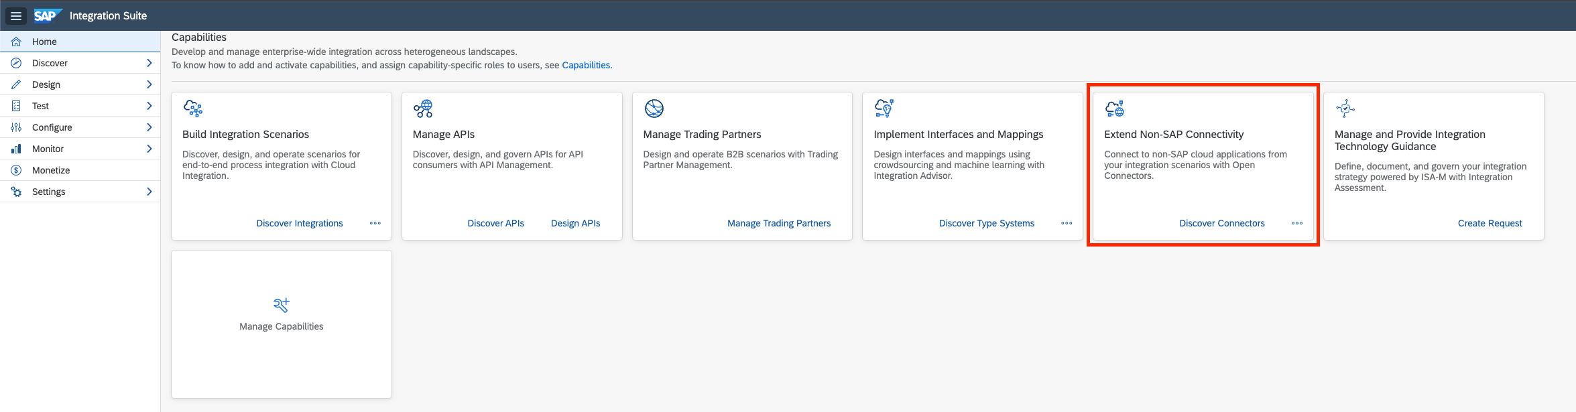Select Home in the side navigation

[x=80, y=42]
